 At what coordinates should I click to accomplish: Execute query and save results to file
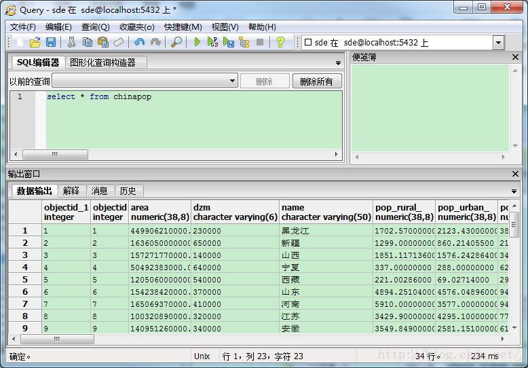tap(229, 43)
